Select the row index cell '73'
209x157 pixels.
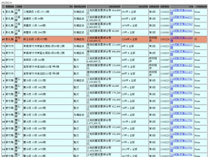[3, 46]
